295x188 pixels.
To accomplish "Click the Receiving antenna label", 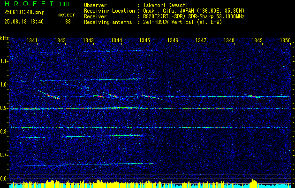I will coord(108,22).
